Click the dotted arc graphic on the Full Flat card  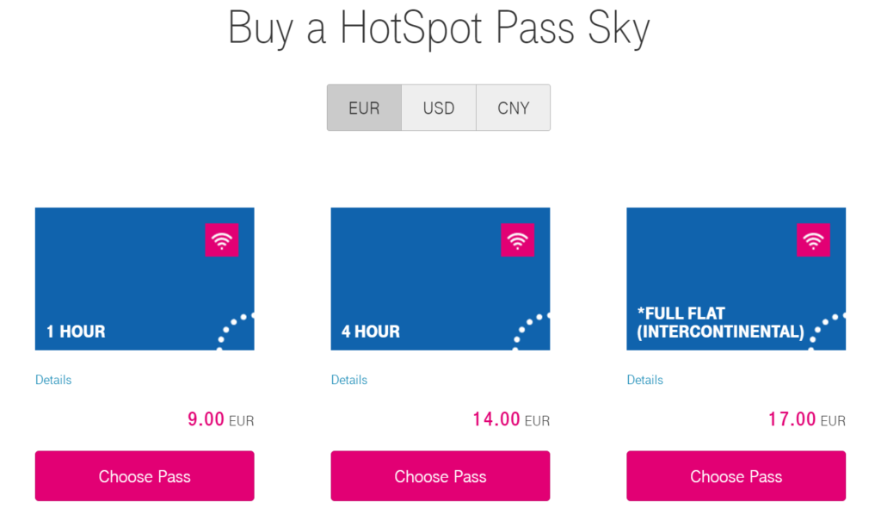point(827,331)
